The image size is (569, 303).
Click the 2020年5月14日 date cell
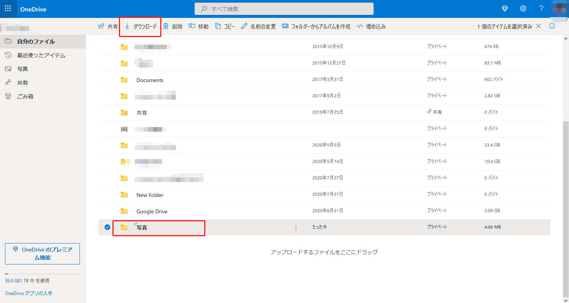coord(328,161)
